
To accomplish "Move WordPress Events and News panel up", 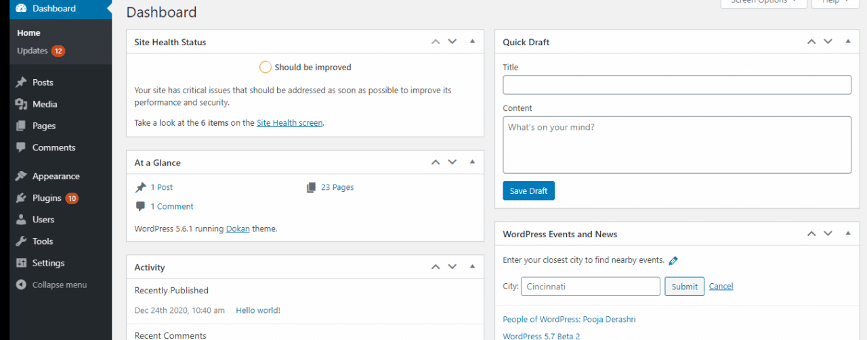I will pyautogui.click(x=811, y=234).
